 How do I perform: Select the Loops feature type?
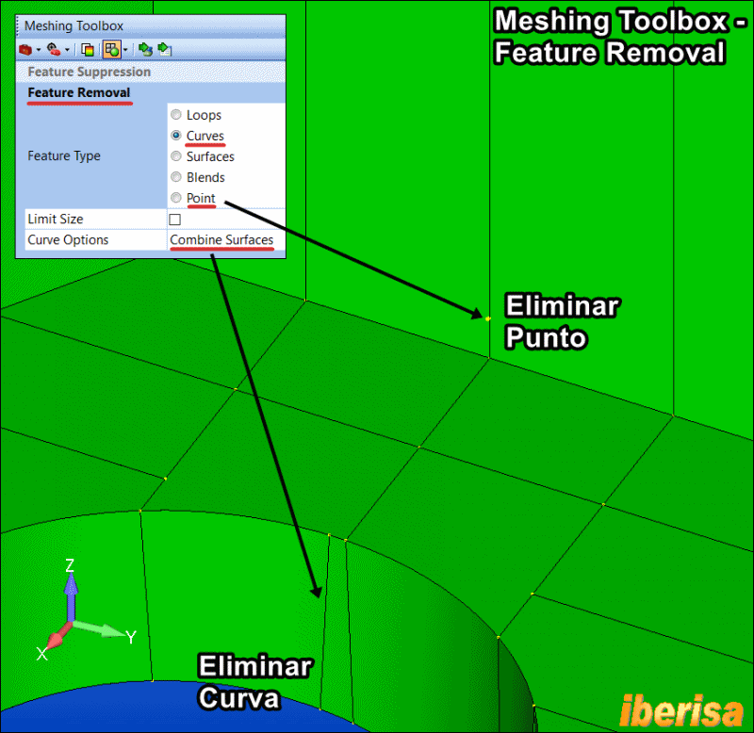(x=176, y=115)
